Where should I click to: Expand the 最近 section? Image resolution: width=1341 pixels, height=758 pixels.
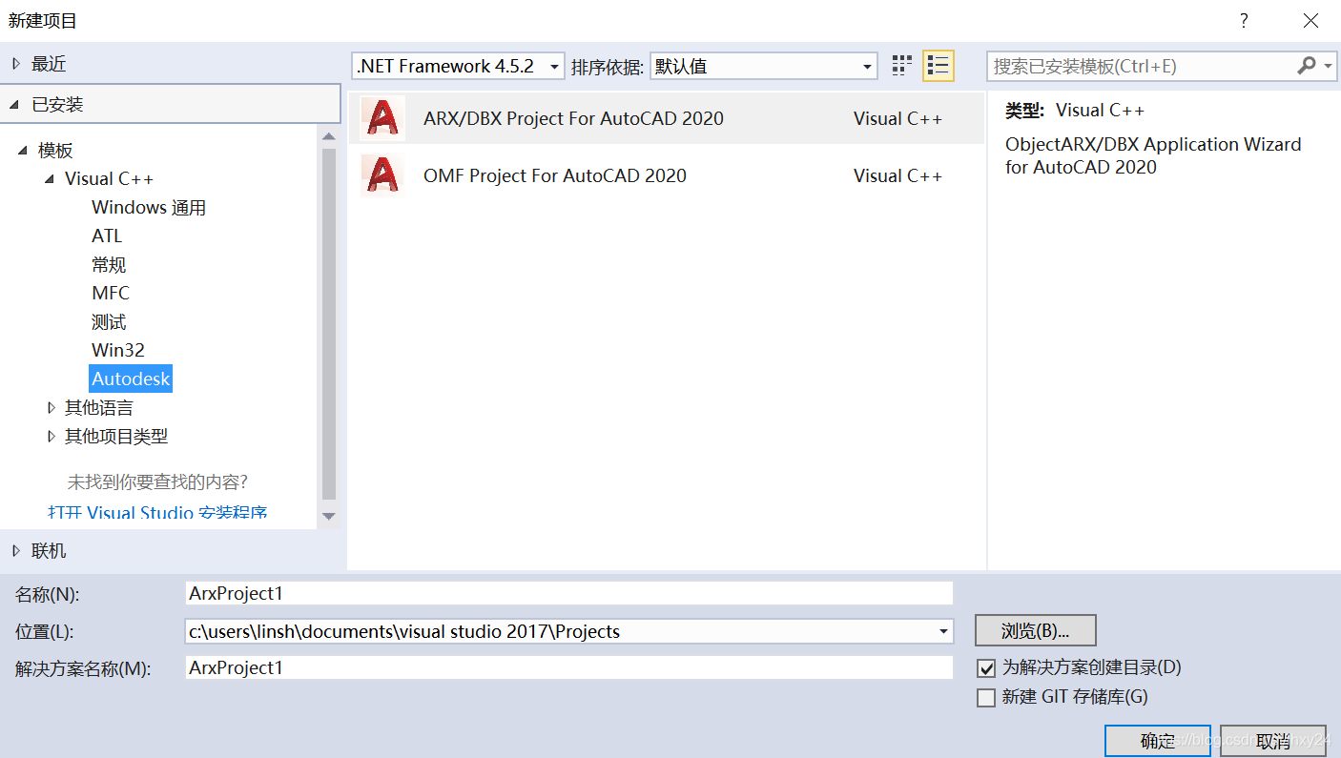pos(15,64)
